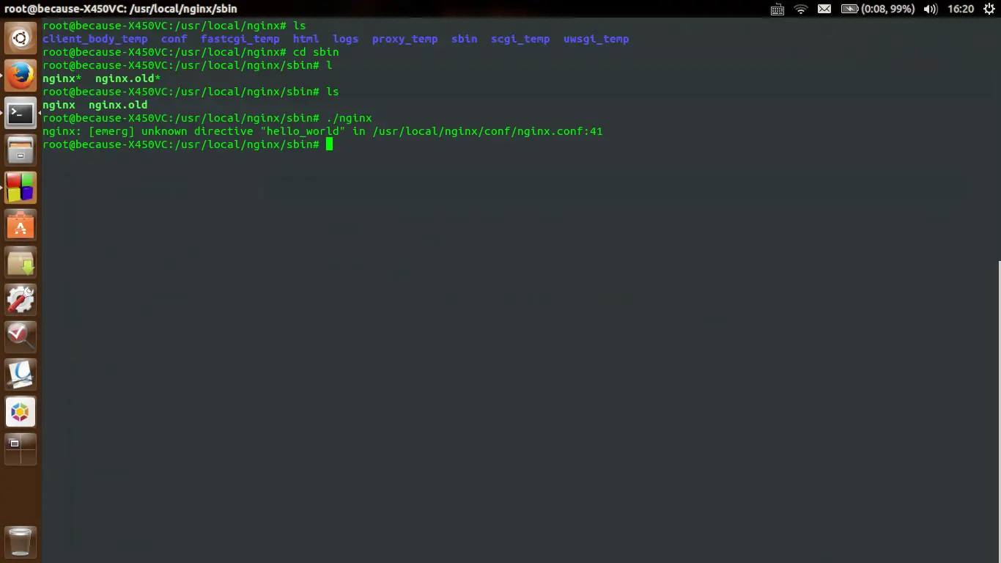Open the battery indicator icon
This screenshot has width=1001, height=563.
(x=849, y=9)
